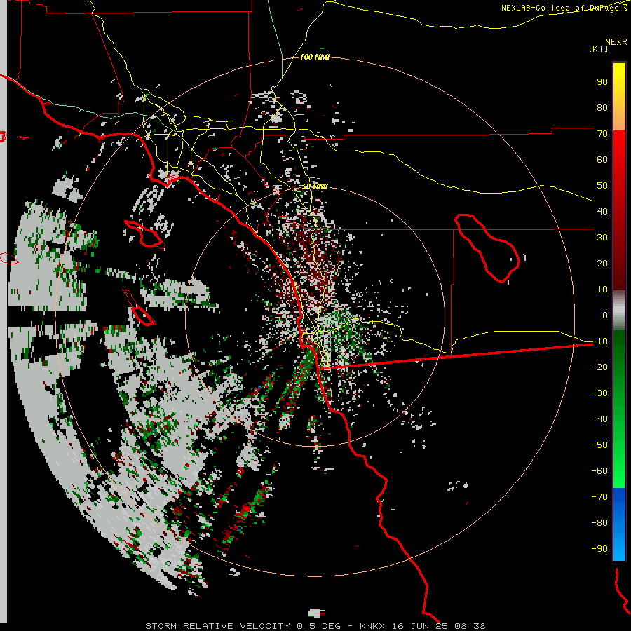Select the positive 10 knot scale label
631x631 pixels.
602,290
